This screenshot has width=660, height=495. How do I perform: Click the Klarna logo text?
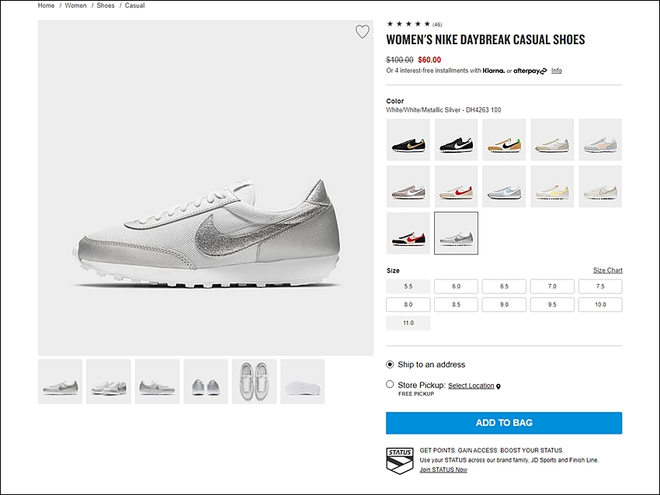click(493, 71)
